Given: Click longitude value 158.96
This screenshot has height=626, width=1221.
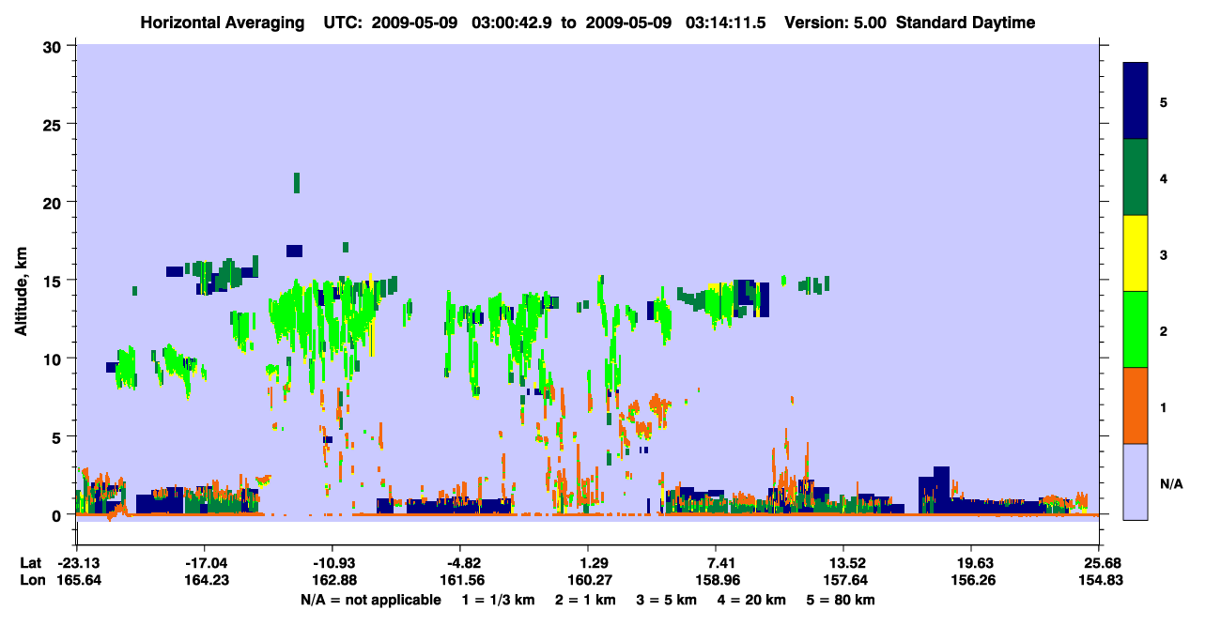Looking at the screenshot, I should point(716,580).
